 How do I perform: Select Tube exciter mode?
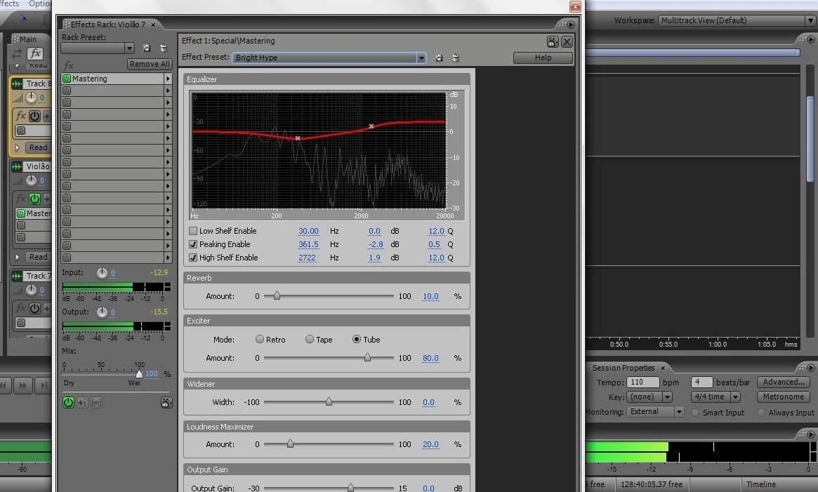click(357, 339)
